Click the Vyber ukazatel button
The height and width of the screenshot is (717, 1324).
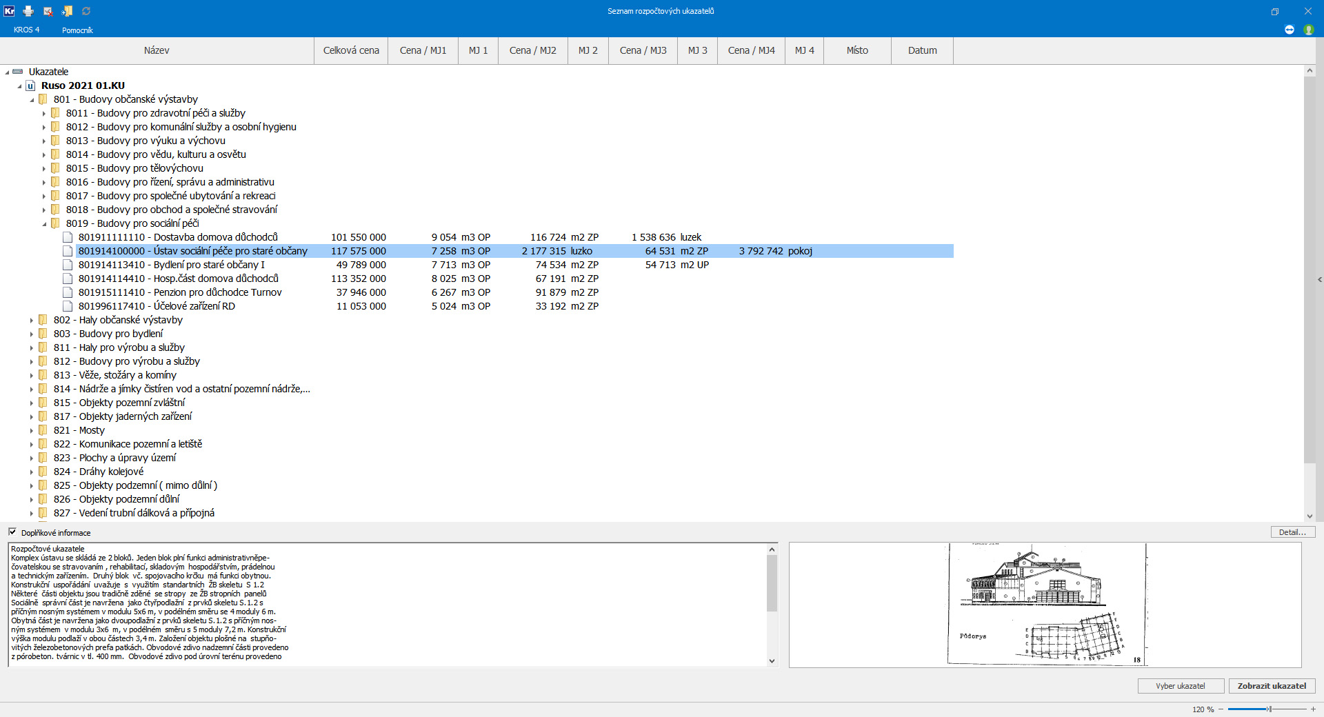(1180, 686)
